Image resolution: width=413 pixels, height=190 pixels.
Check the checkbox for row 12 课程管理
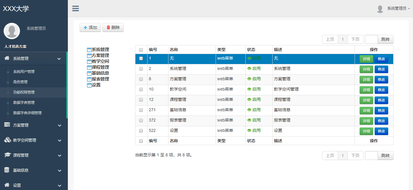click(x=141, y=100)
